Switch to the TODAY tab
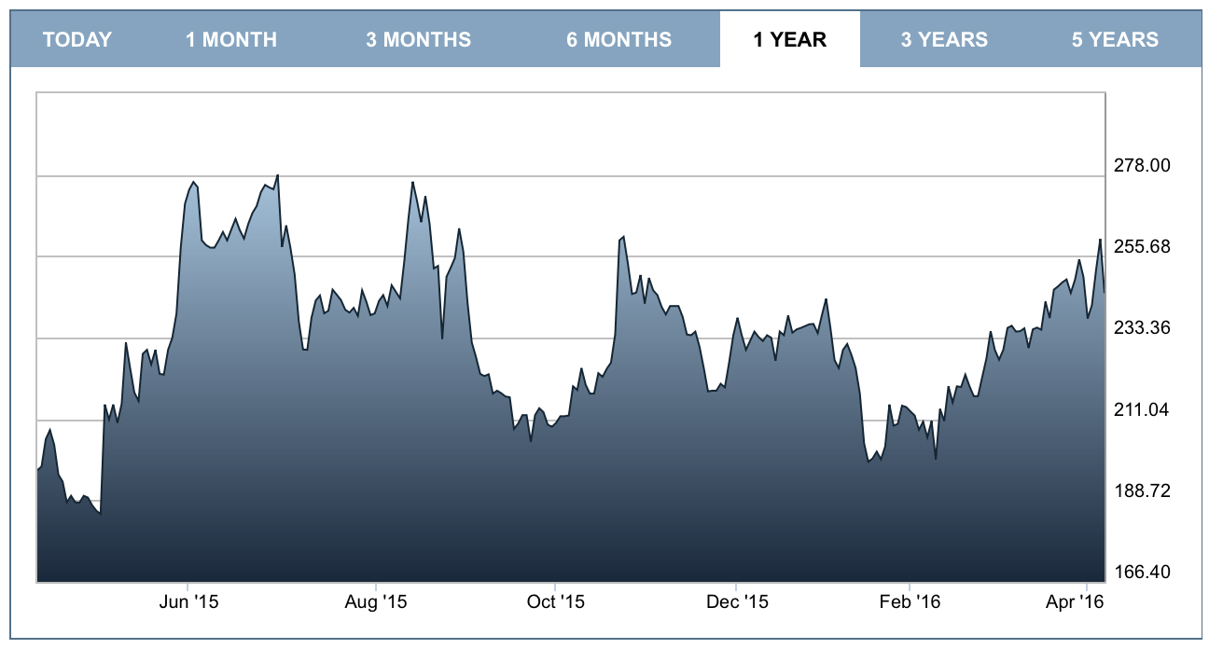Screen dimensions: 1209x649 [77, 40]
